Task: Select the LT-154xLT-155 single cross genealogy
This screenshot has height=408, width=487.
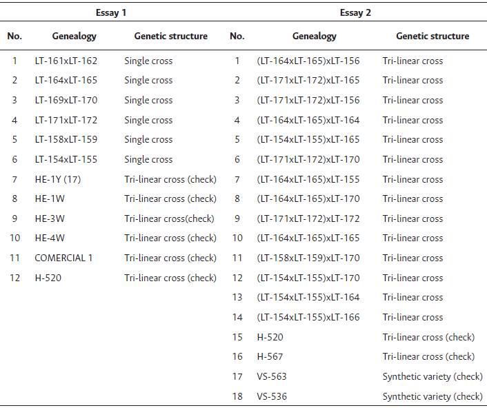Action: [66, 159]
